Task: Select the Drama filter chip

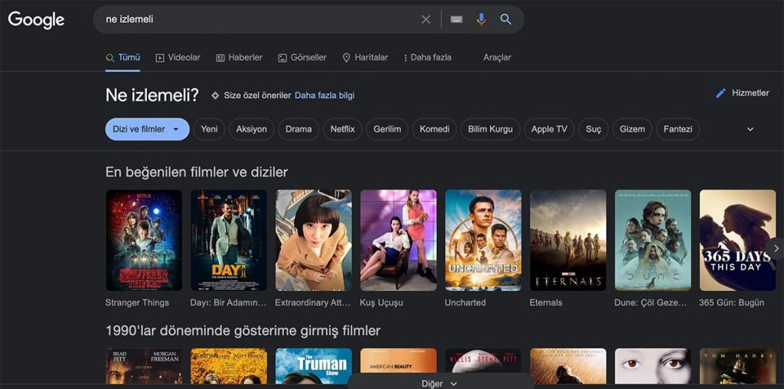Action: click(299, 129)
